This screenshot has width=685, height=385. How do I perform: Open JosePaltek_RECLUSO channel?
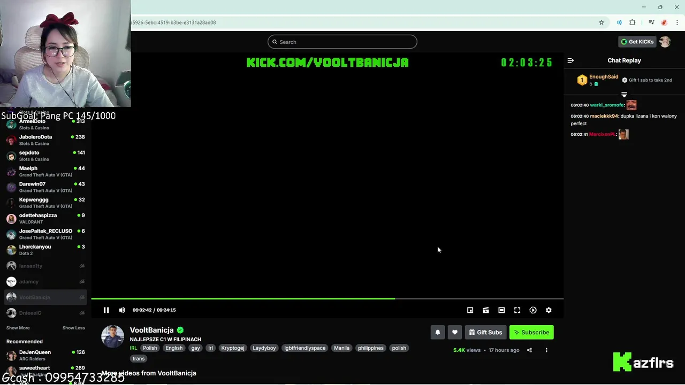point(45,234)
